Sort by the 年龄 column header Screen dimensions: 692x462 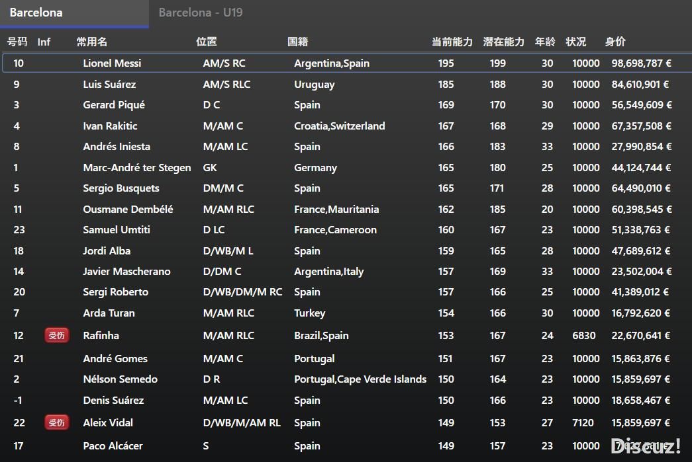[x=545, y=42]
